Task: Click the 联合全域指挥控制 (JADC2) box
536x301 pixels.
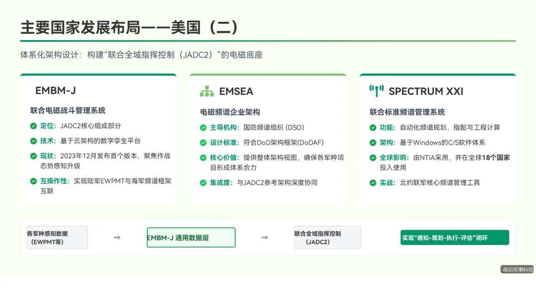Action: pos(328,238)
